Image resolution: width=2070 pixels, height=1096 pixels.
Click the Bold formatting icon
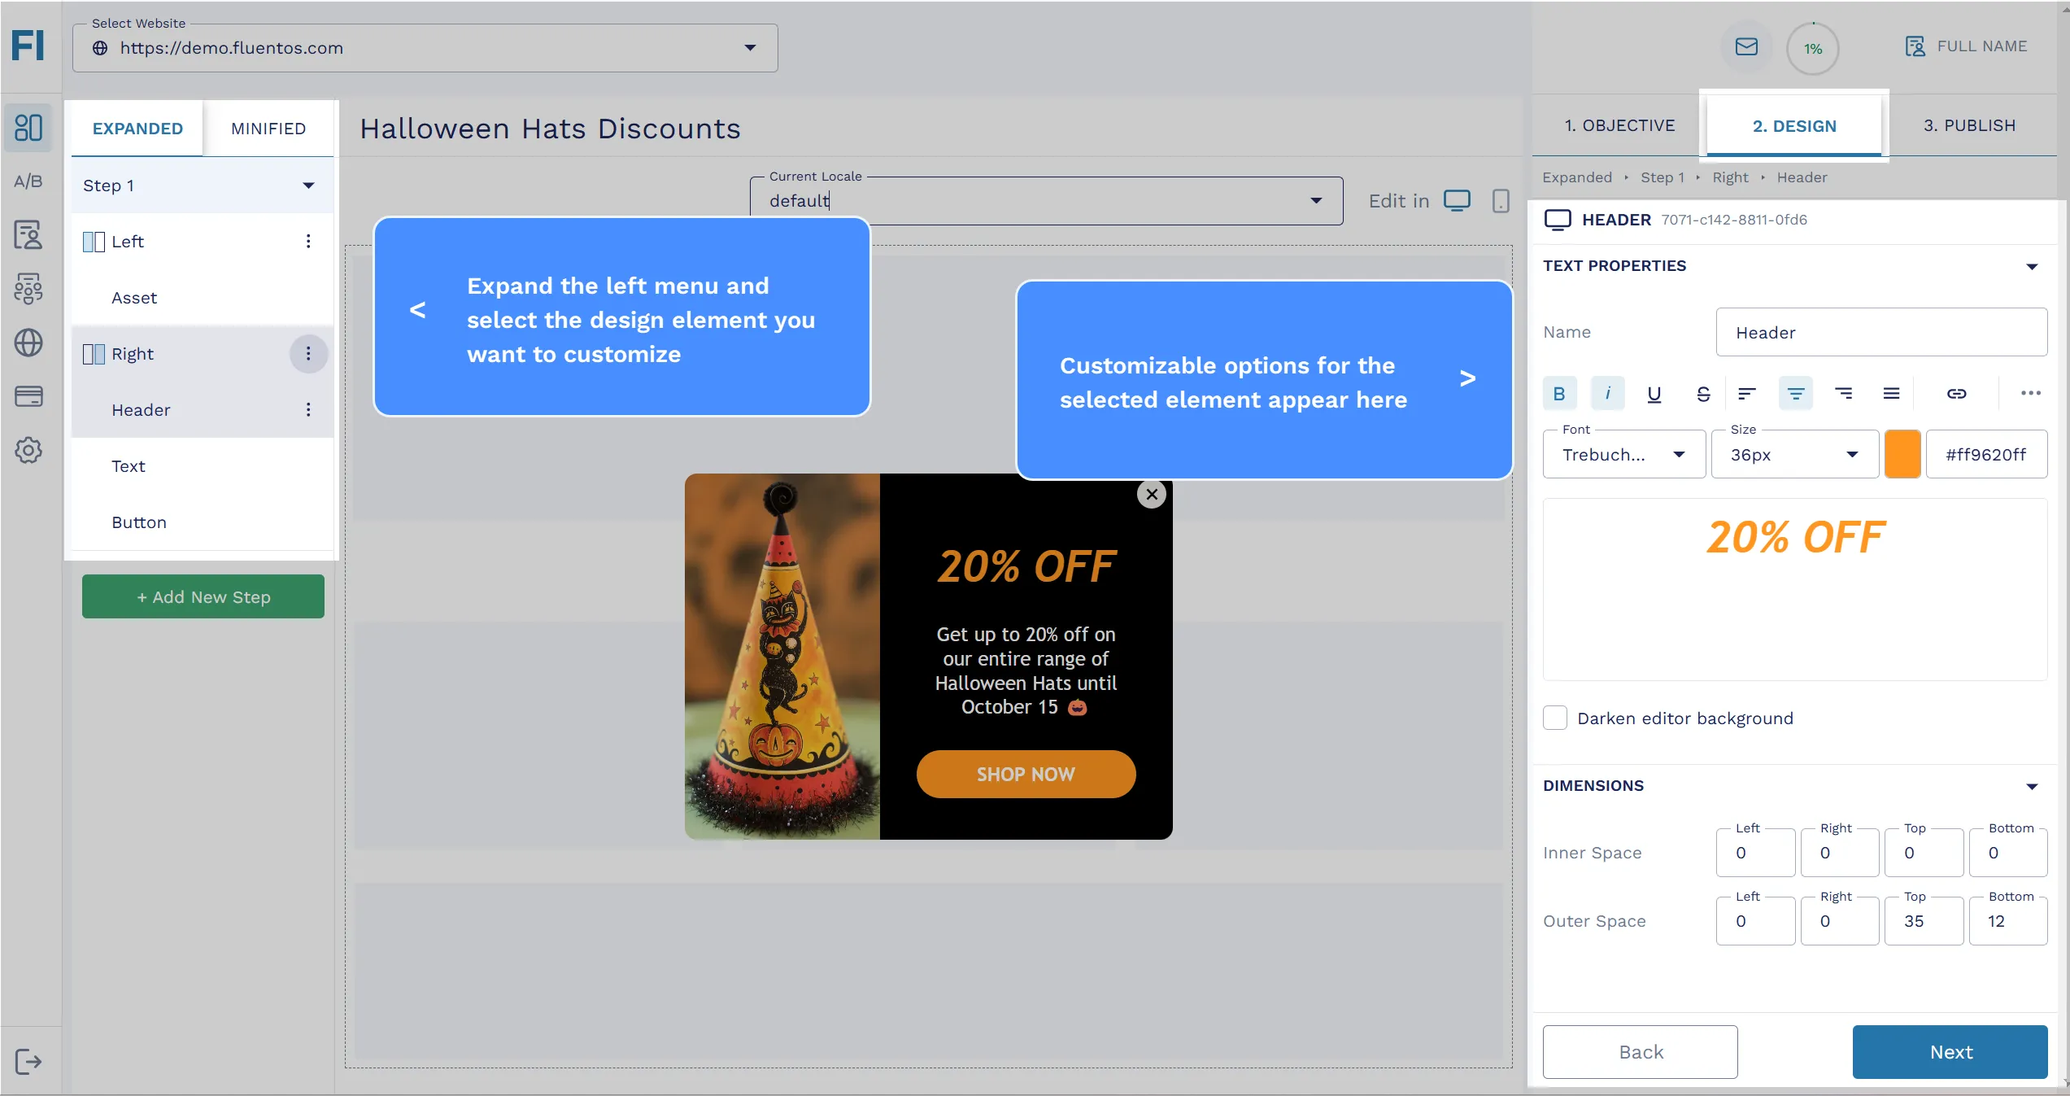pos(1559,393)
